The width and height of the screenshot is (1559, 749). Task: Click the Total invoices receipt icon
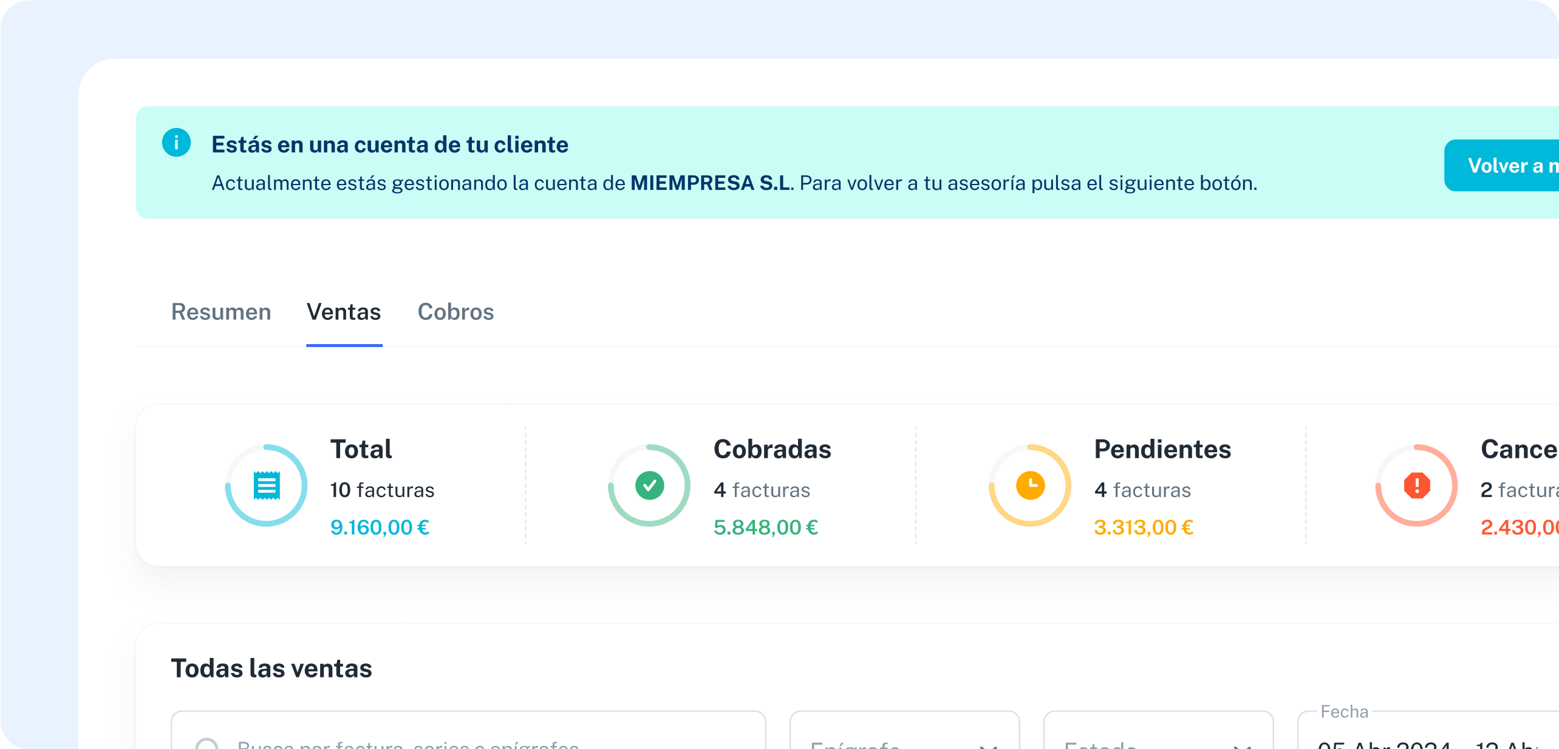pyautogui.click(x=267, y=486)
